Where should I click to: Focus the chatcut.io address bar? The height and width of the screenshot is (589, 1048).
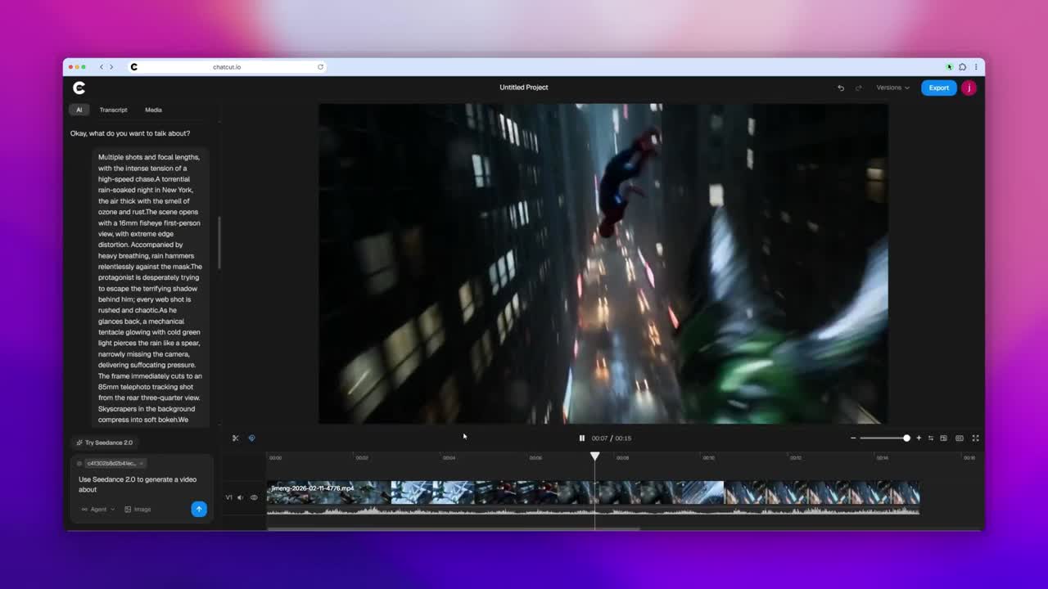coord(227,67)
